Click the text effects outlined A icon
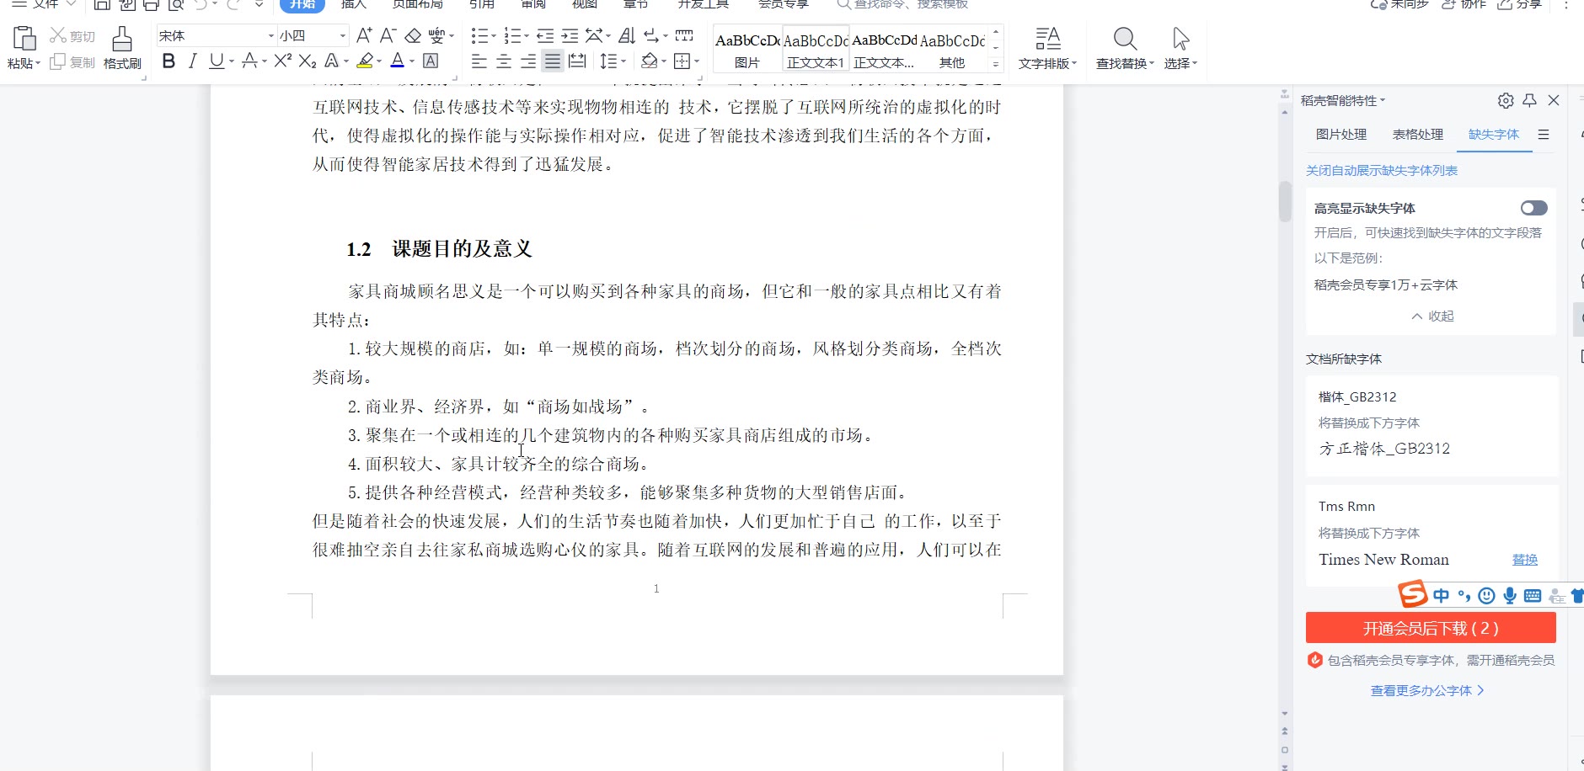 coord(331,61)
